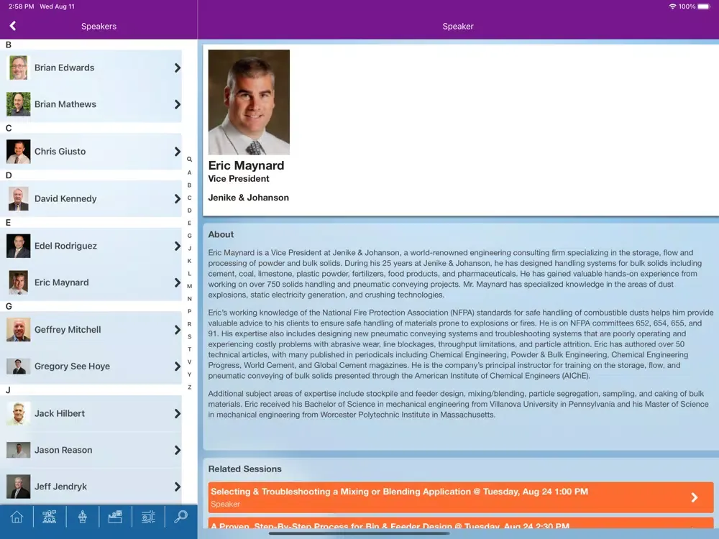The height and width of the screenshot is (539, 719).
Task: Expand Gregory See Hoye row chevron
Action: (178, 367)
